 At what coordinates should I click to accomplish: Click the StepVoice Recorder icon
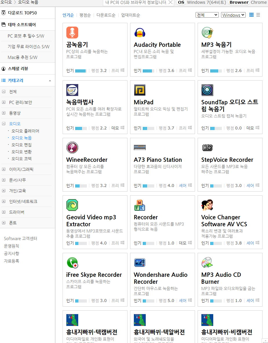(207, 148)
